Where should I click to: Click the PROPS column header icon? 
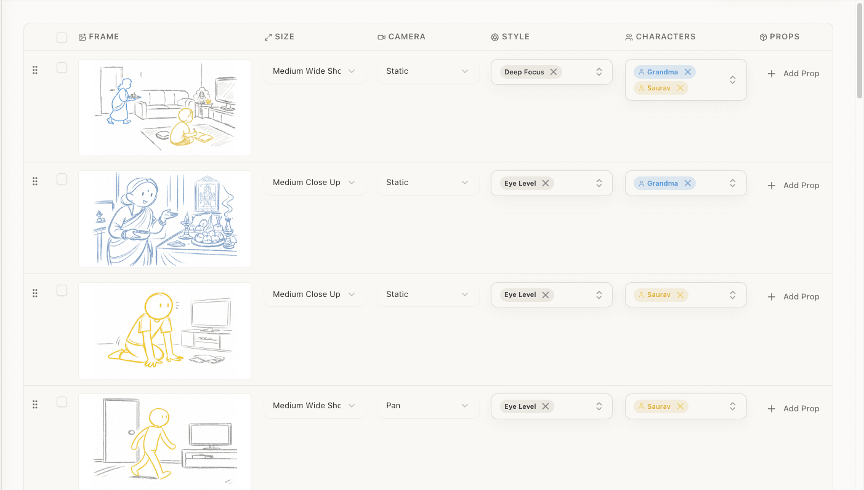pyautogui.click(x=763, y=37)
